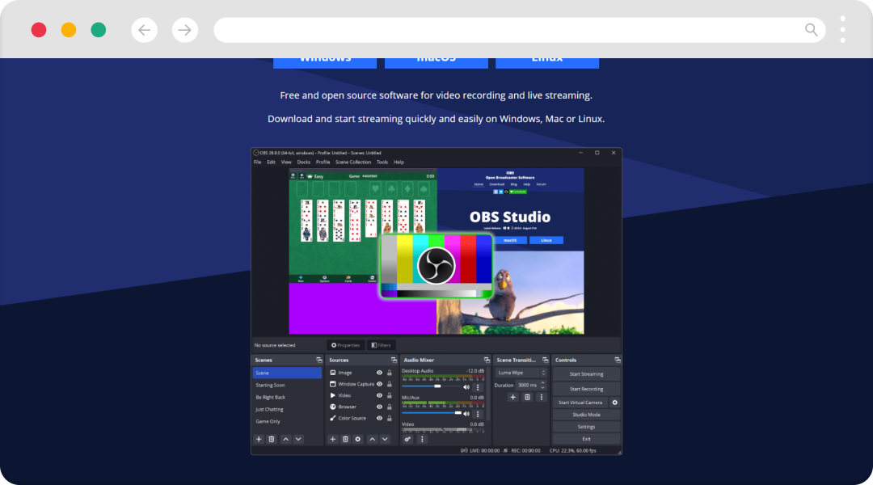Open Desktop Audio three-dot options menu
873x485 pixels.
478,387
